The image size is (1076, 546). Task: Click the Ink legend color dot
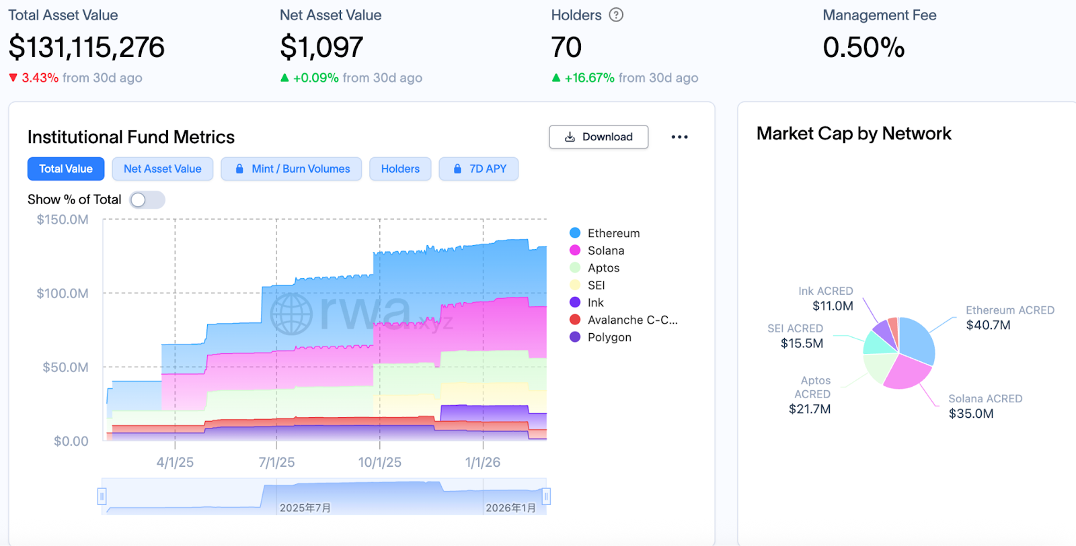pyautogui.click(x=575, y=303)
